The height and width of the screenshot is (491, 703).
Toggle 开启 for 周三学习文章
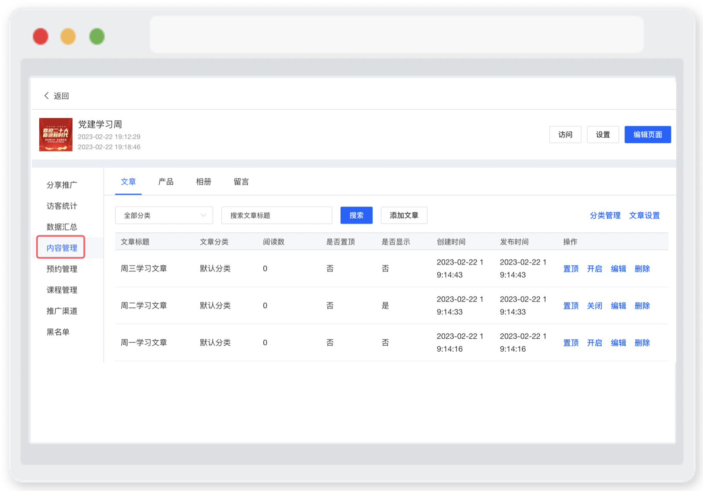(594, 269)
